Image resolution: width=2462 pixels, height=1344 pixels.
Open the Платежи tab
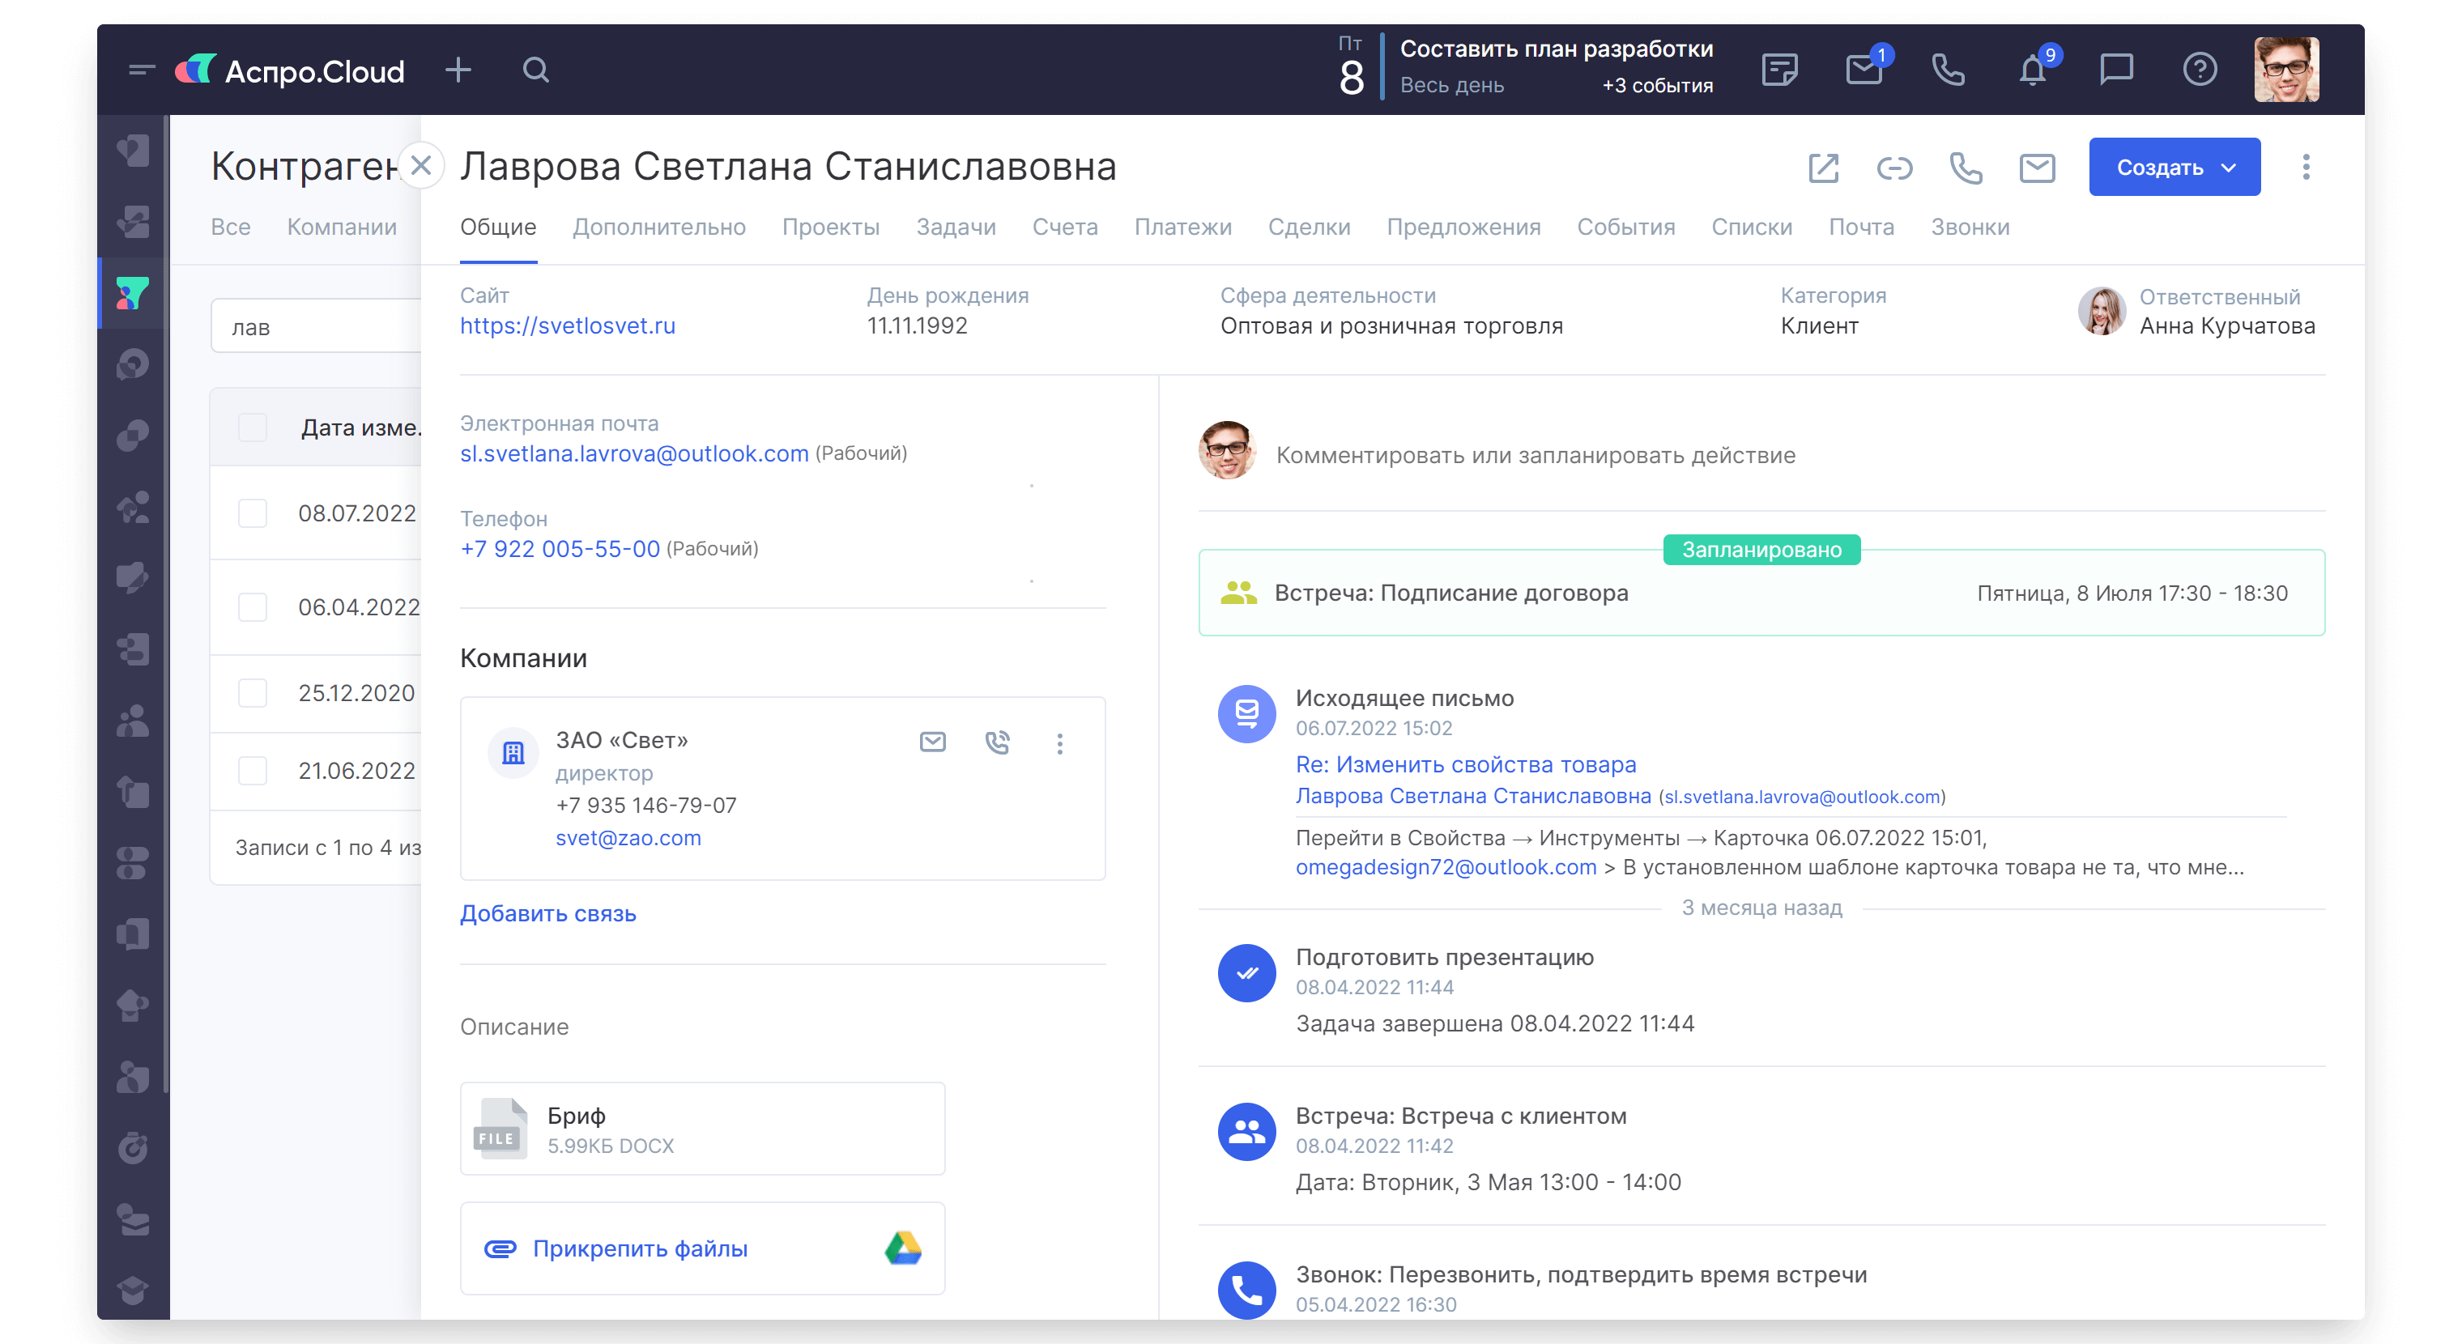tap(1182, 228)
